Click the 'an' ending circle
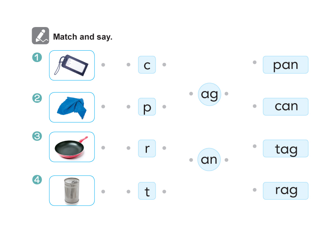This screenshot has height=233, width=333. pos(209,160)
